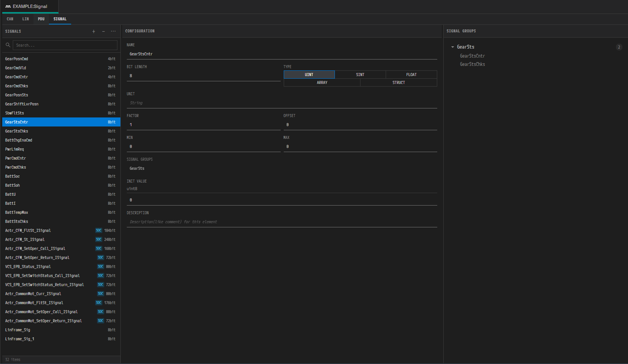Select the Actr_CommonMot_FltSt_ISignal row
628x364 pixels.
pos(61,303)
